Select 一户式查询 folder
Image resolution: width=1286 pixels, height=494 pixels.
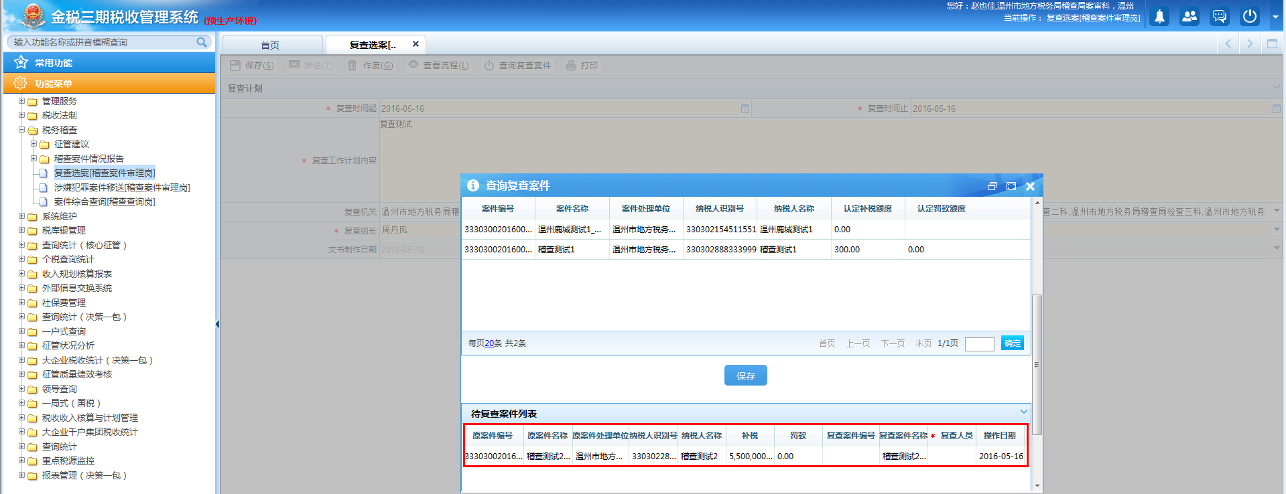pos(64,331)
